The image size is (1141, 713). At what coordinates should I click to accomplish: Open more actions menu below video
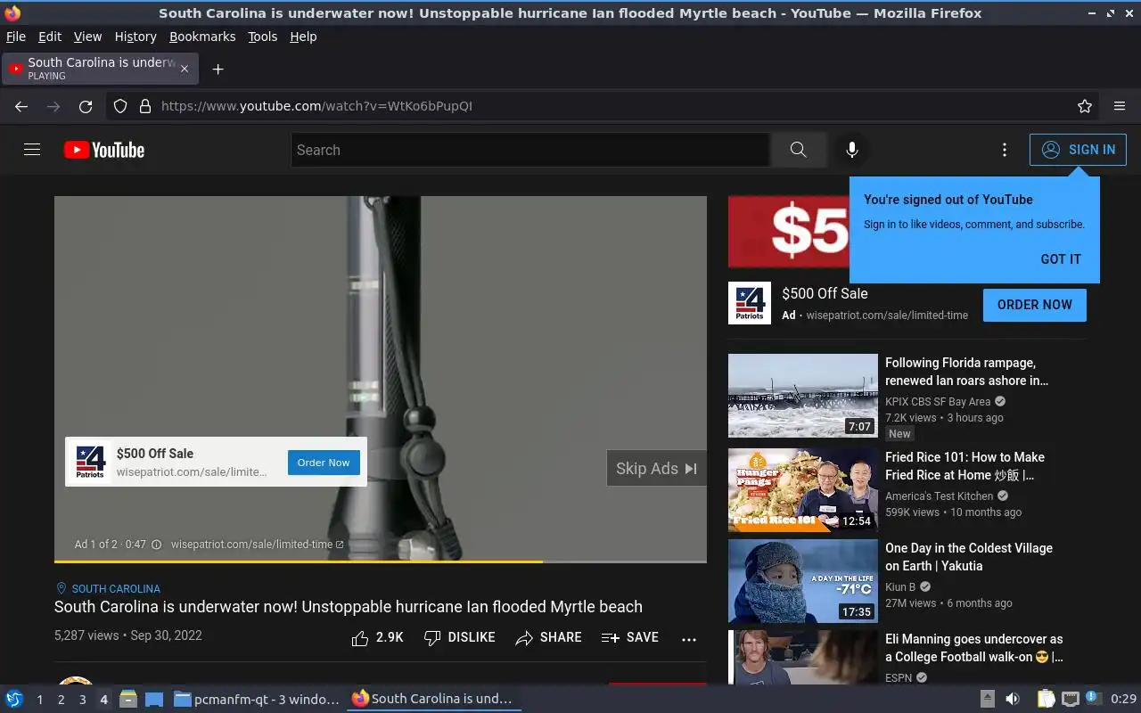(x=689, y=639)
